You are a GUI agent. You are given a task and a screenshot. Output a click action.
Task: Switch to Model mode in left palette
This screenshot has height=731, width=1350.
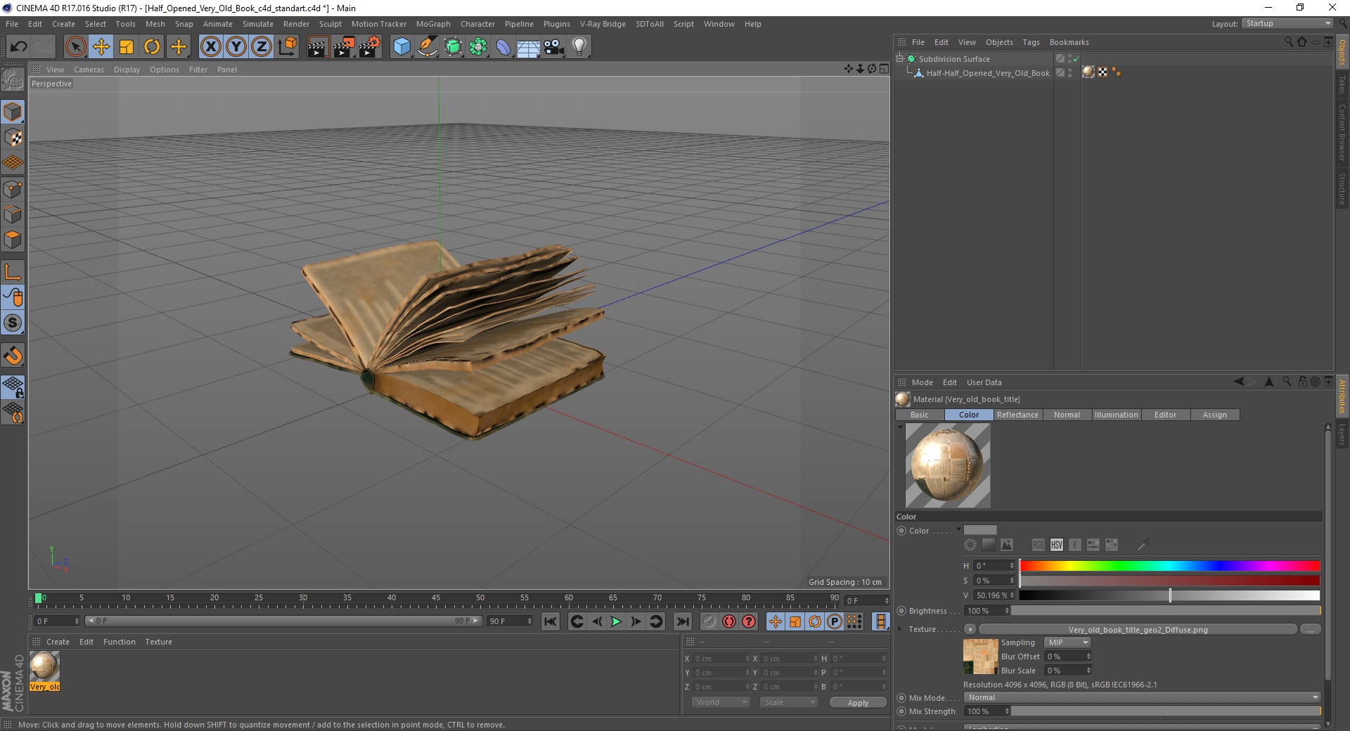pyautogui.click(x=13, y=112)
